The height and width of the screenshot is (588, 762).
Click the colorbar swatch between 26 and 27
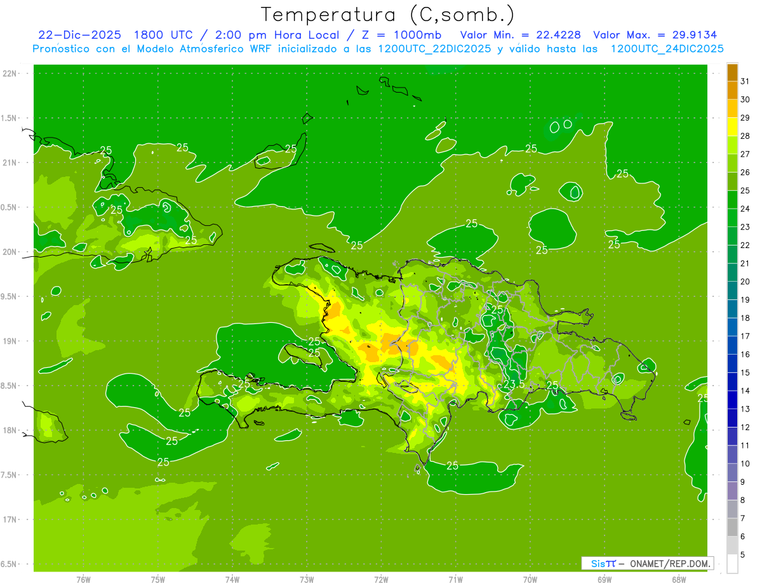(732, 163)
